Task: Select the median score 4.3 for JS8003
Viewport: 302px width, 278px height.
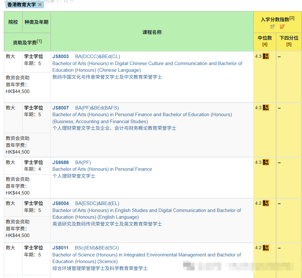Action: coord(258,56)
